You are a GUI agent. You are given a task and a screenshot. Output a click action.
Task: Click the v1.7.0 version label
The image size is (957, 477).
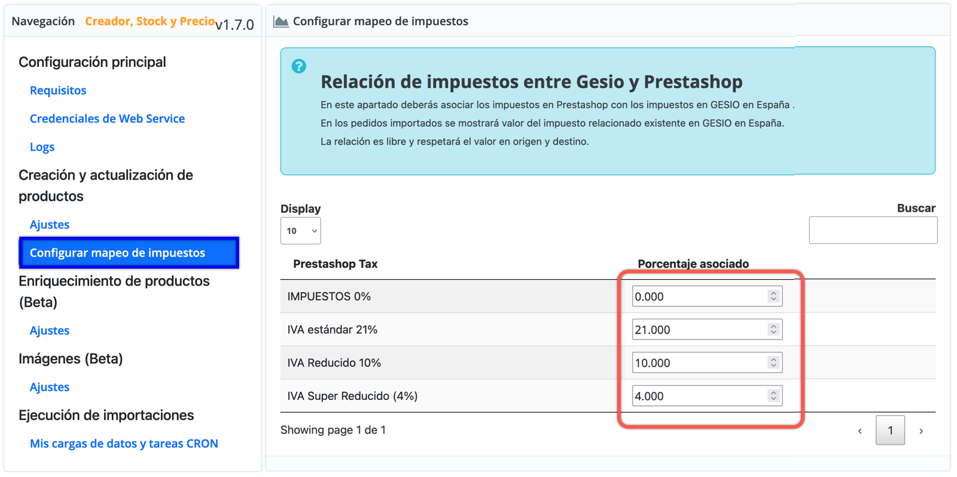(x=234, y=25)
